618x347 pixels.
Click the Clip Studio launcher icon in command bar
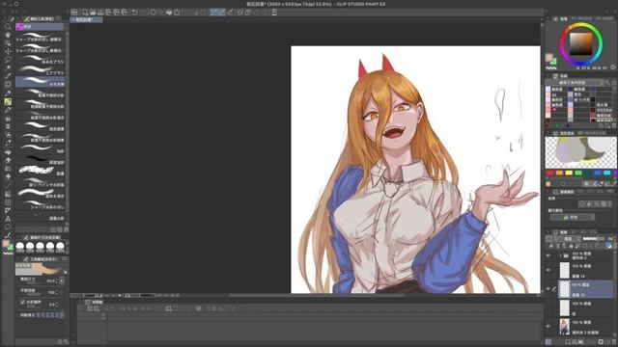point(74,13)
